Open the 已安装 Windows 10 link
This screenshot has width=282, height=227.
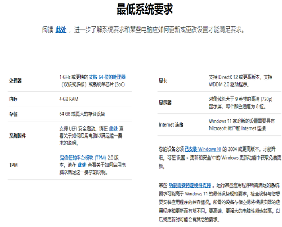tap(203, 149)
